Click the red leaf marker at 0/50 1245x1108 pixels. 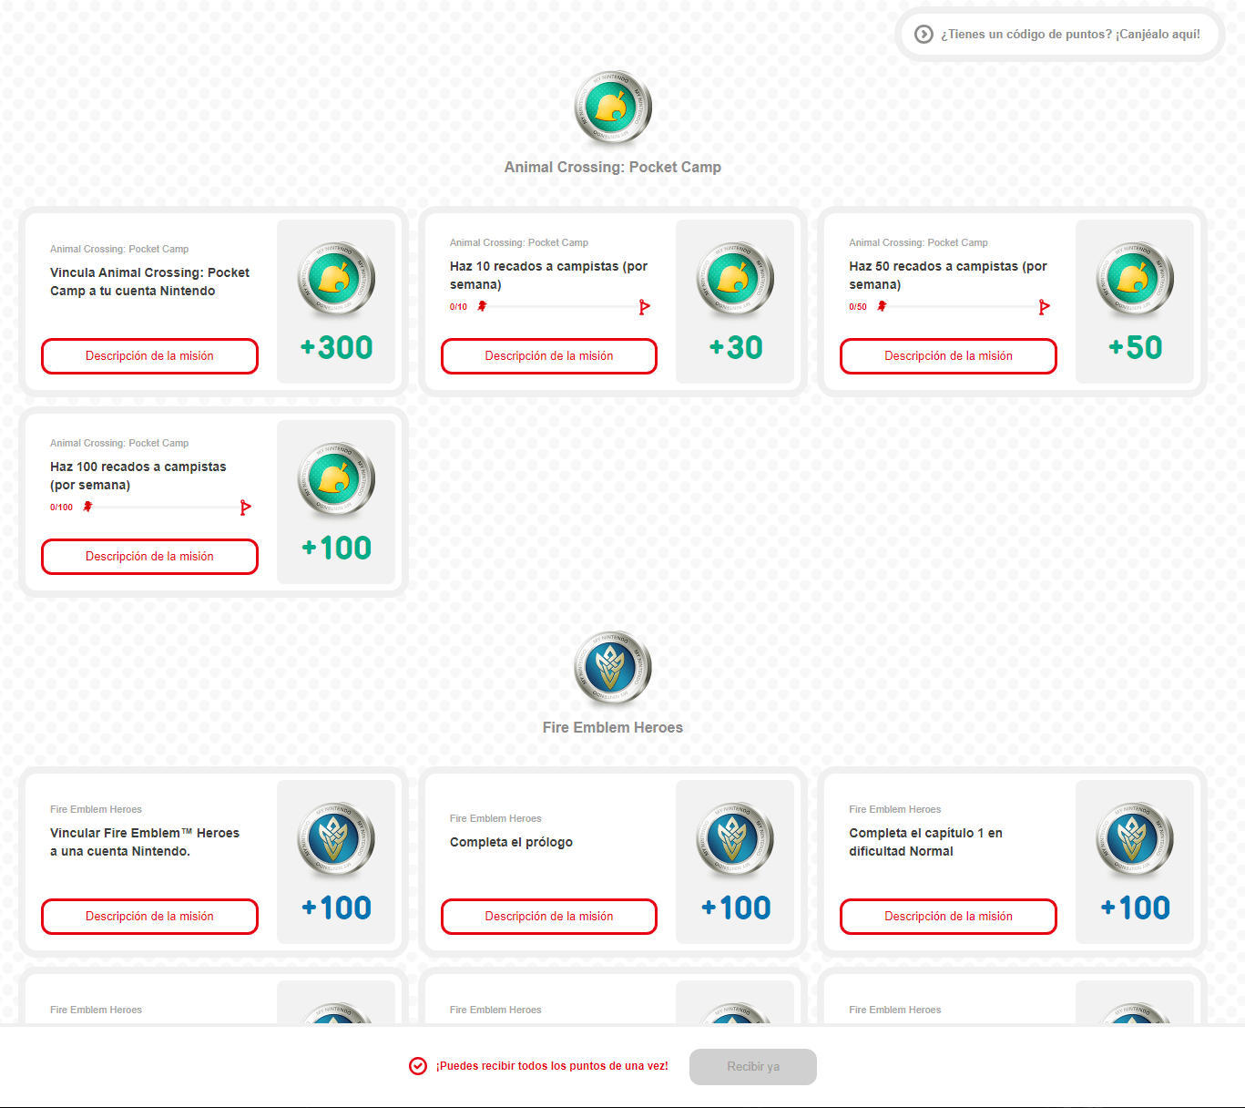click(882, 306)
